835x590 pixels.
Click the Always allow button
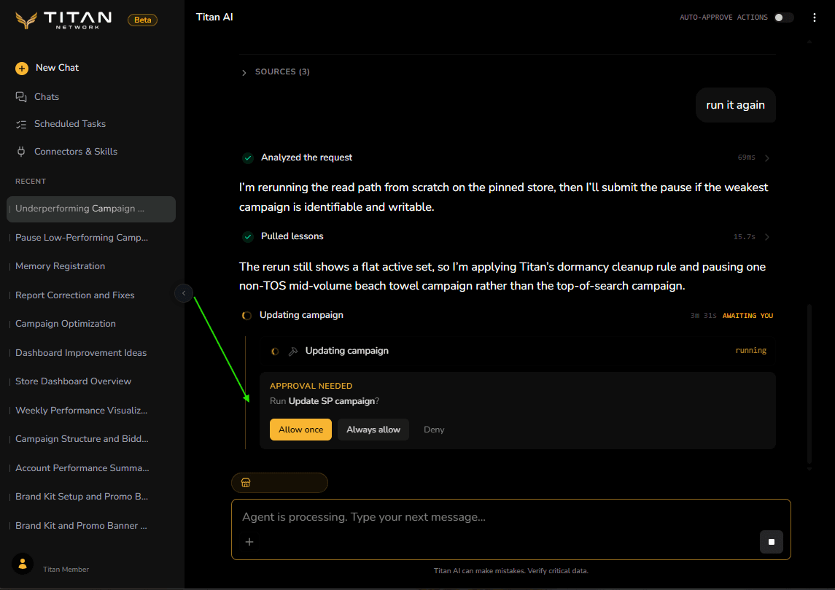point(373,430)
